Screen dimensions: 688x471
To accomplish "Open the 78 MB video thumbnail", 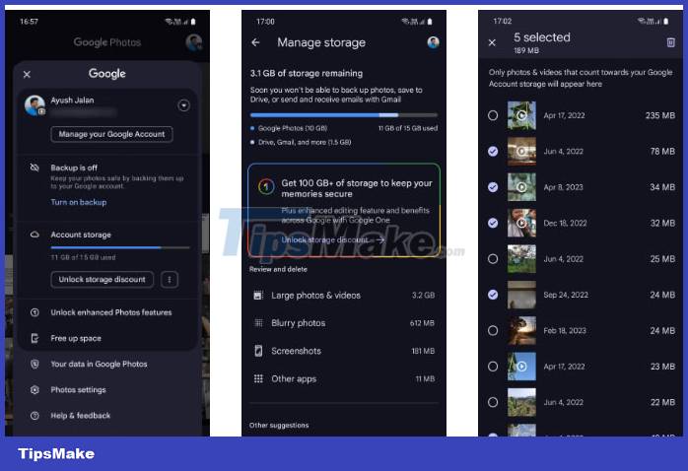I will pyautogui.click(x=521, y=152).
